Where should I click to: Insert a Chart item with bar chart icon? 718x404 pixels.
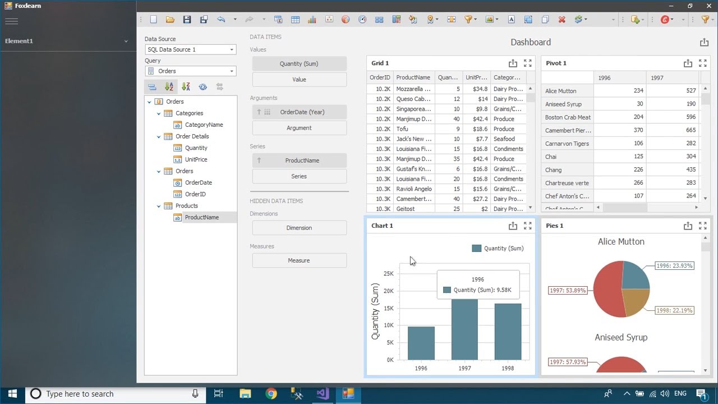point(312,20)
